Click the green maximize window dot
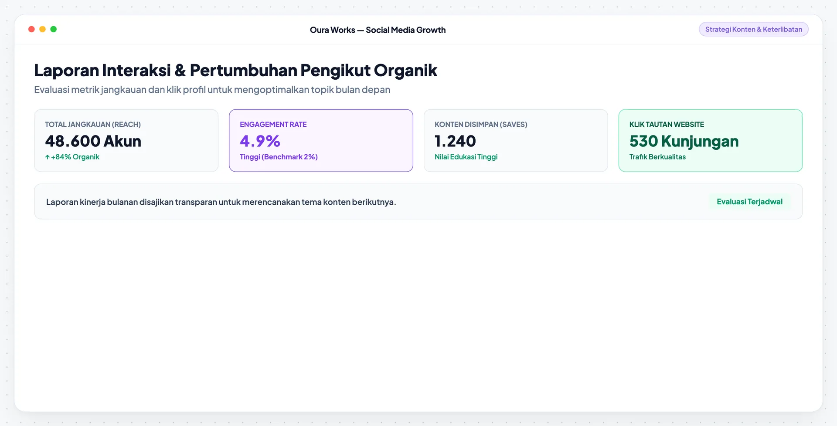The image size is (837, 426). click(x=54, y=29)
